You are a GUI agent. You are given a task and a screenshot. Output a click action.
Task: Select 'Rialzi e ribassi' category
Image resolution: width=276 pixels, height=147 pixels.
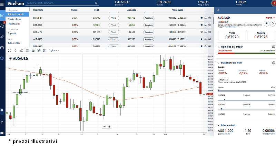(14, 19)
